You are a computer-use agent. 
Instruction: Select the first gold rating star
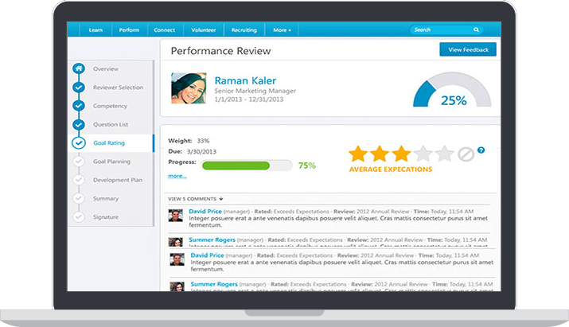(x=358, y=154)
